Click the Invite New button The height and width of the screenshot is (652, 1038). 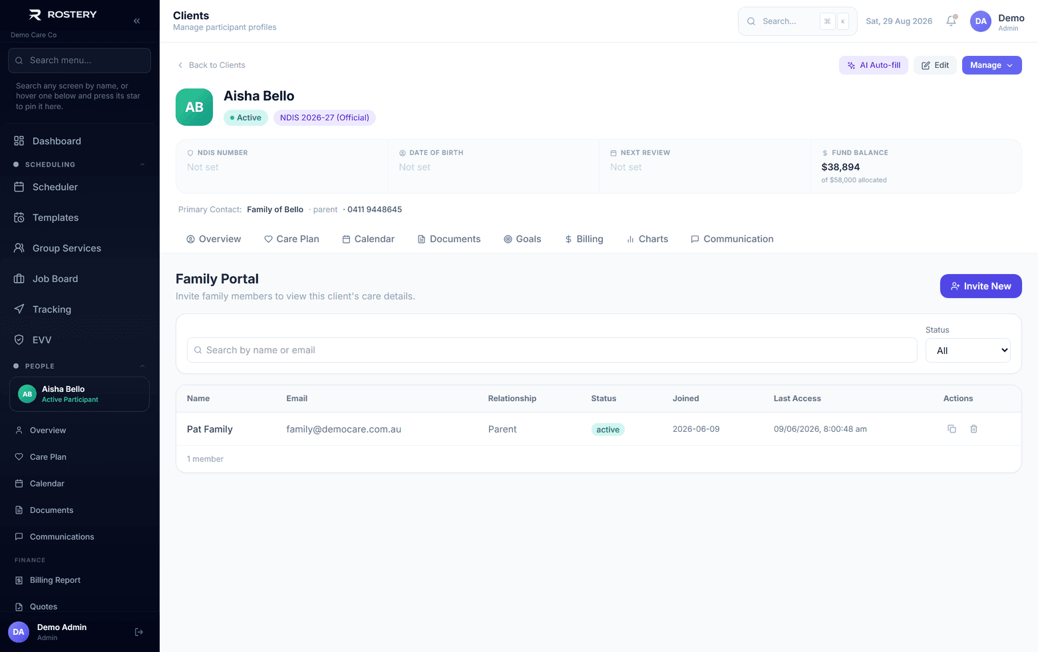[981, 286]
